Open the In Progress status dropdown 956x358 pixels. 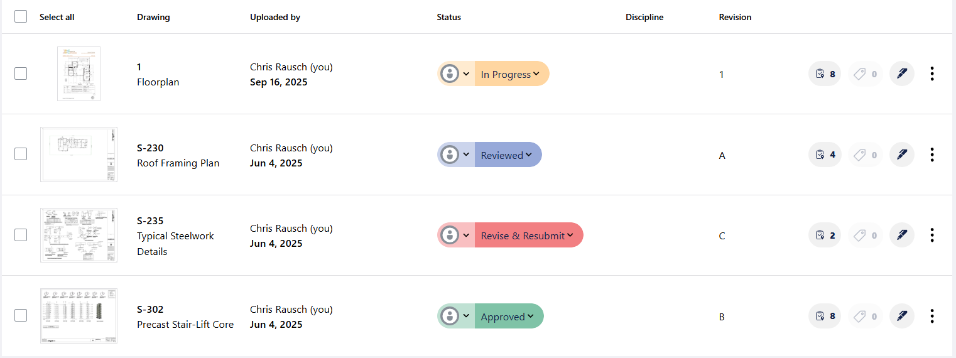tap(511, 74)
